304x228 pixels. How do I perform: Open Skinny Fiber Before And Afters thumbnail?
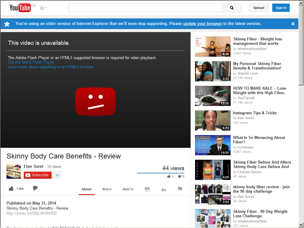point(213,170)
